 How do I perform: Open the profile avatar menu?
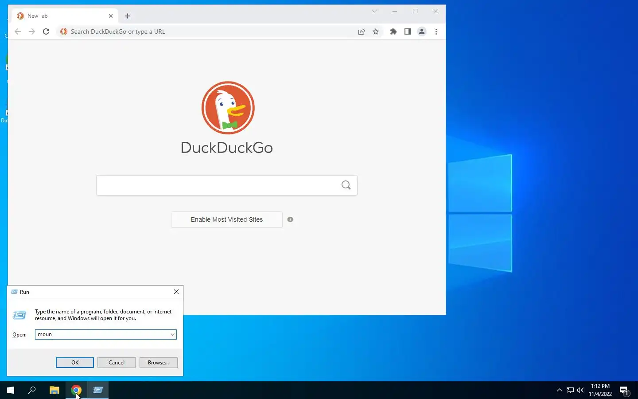click(x=422, y=31)
